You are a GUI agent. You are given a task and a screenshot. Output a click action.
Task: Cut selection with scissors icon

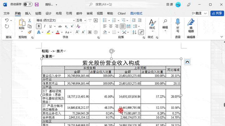[x=30, y=20]
